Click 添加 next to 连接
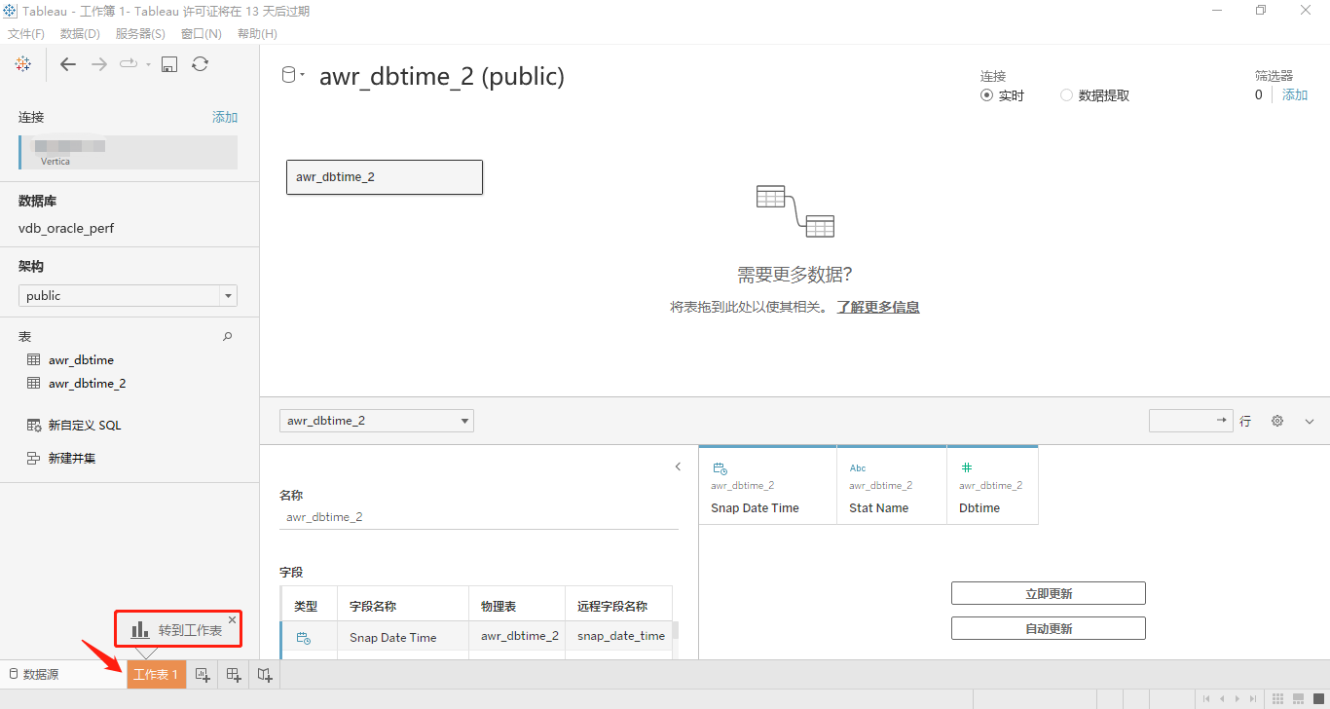Viewport: 1330px width, 709px height. pyautogui.click(x=225, y=117)
